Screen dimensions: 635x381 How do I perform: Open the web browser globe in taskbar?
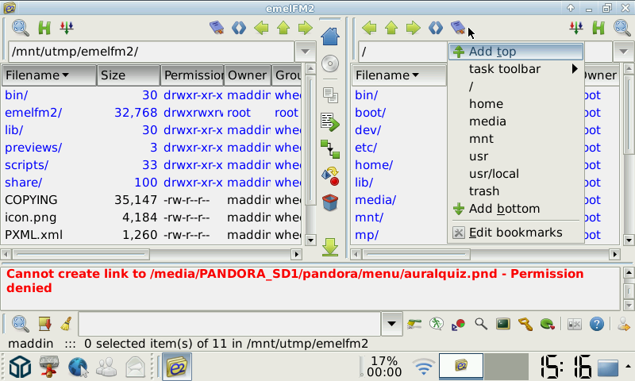pyautogui.click(x=77, y=367)
